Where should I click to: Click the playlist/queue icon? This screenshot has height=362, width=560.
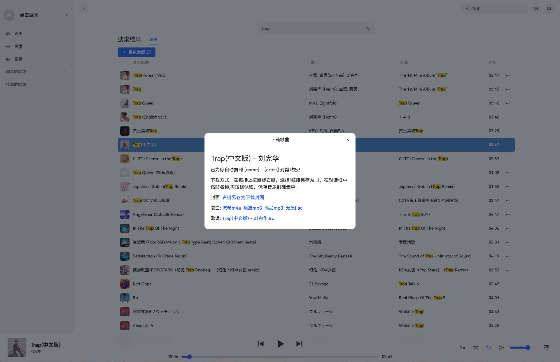tap(547, 347)
